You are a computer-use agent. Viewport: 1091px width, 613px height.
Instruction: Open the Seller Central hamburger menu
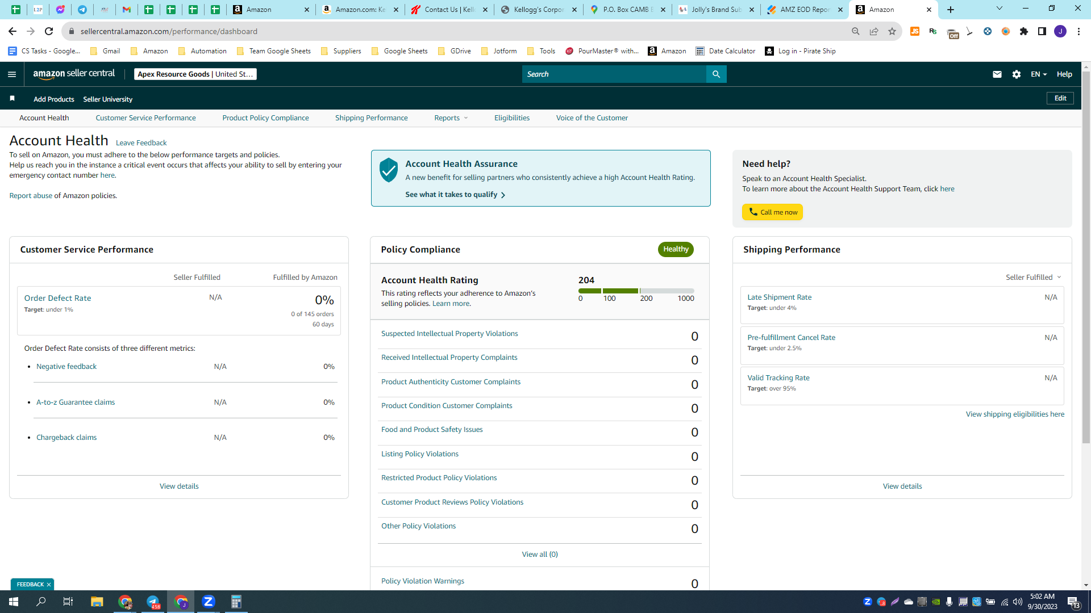click(x=12, y=74)
